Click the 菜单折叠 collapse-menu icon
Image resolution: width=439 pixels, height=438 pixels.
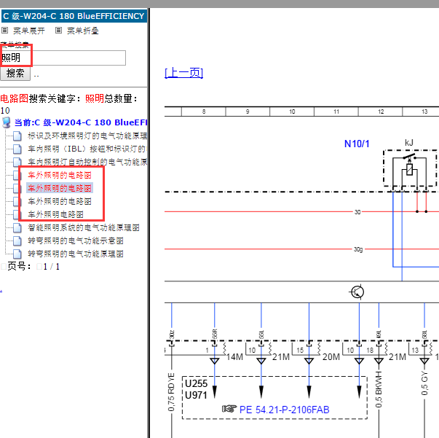click(58, 31)
